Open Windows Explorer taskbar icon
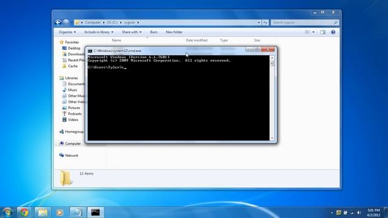The image size is (388, 218). coord(42,213)
